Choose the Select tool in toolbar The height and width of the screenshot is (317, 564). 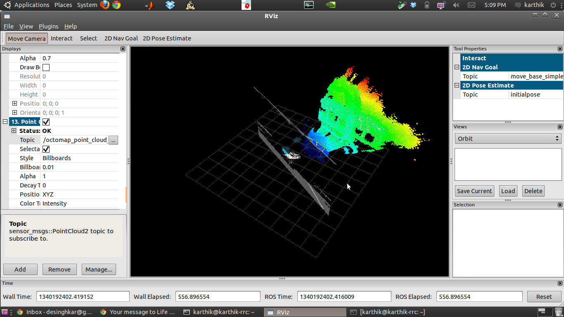88,38
